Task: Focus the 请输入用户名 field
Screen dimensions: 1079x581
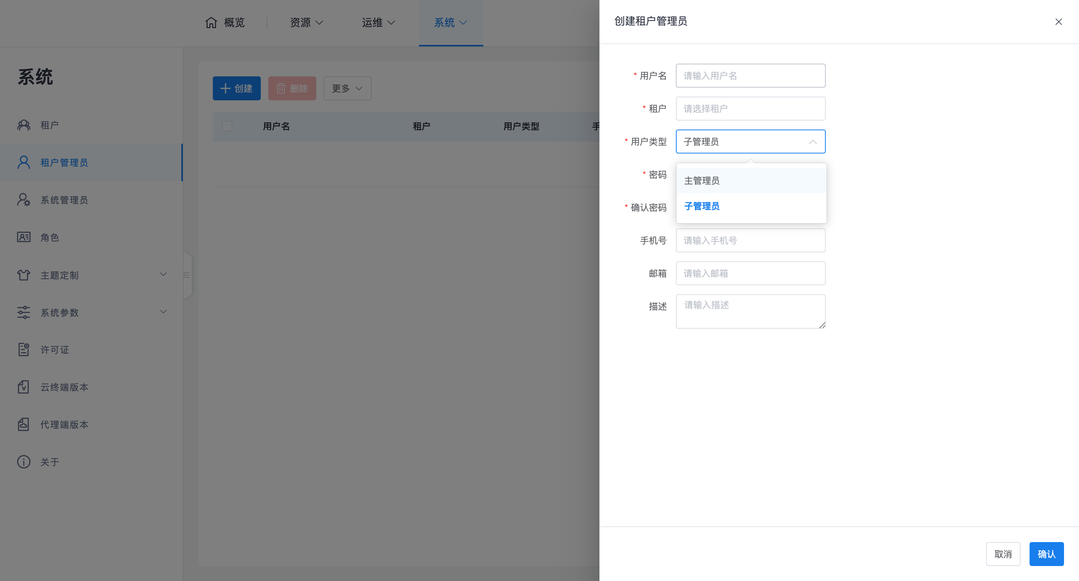Action: (750, 76)
